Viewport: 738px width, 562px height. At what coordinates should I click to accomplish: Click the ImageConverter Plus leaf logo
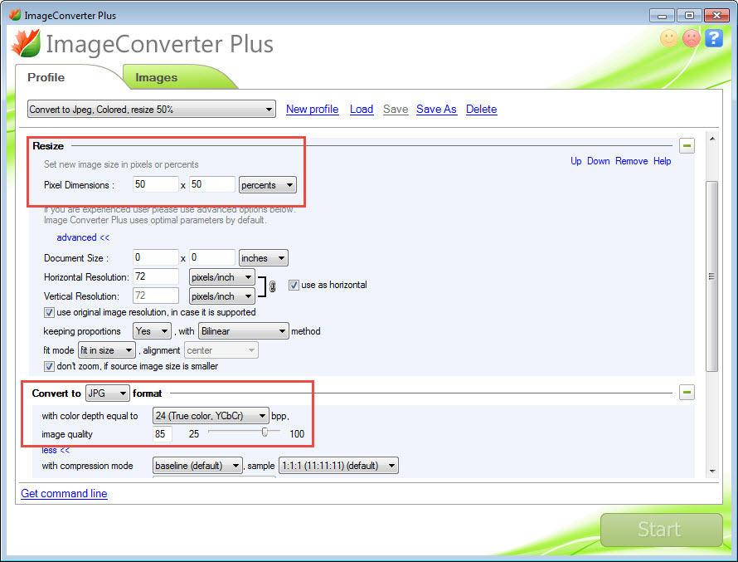(27, 43)
